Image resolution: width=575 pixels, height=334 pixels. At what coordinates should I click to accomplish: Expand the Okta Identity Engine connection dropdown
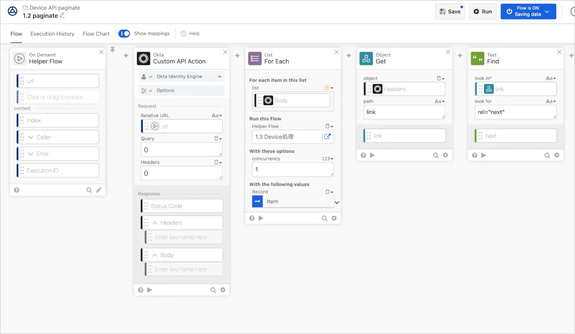pos(220,76)
